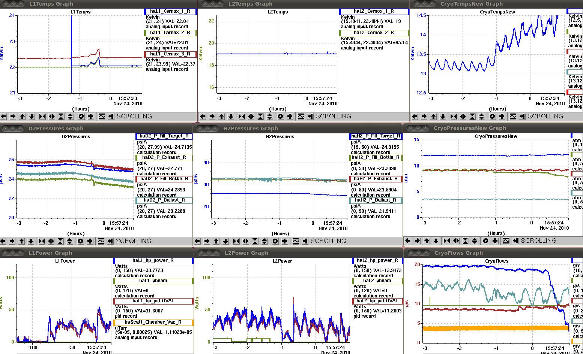Image resolution: width=583 pixels, height=354 pixels.
Task: Zoom in horizontally on L1Temps Graph
Action: [42, 117]
